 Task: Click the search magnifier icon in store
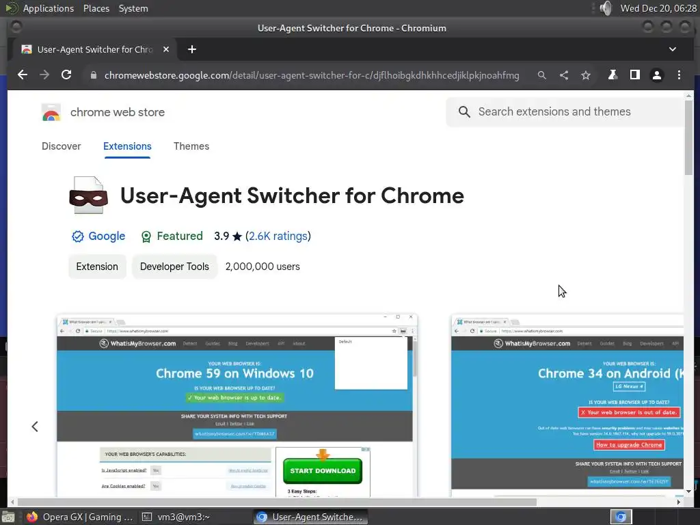(x=464, y=111)
